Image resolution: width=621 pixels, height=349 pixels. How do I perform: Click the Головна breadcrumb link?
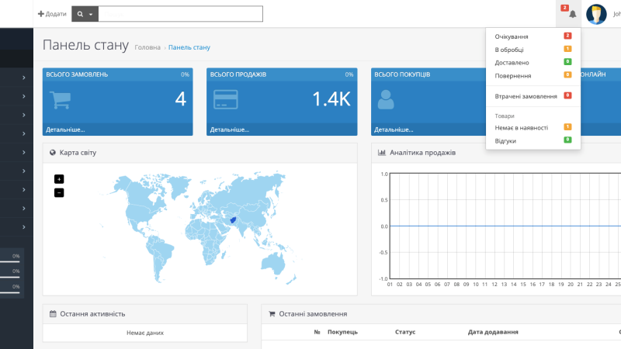(x=147, y=47)
